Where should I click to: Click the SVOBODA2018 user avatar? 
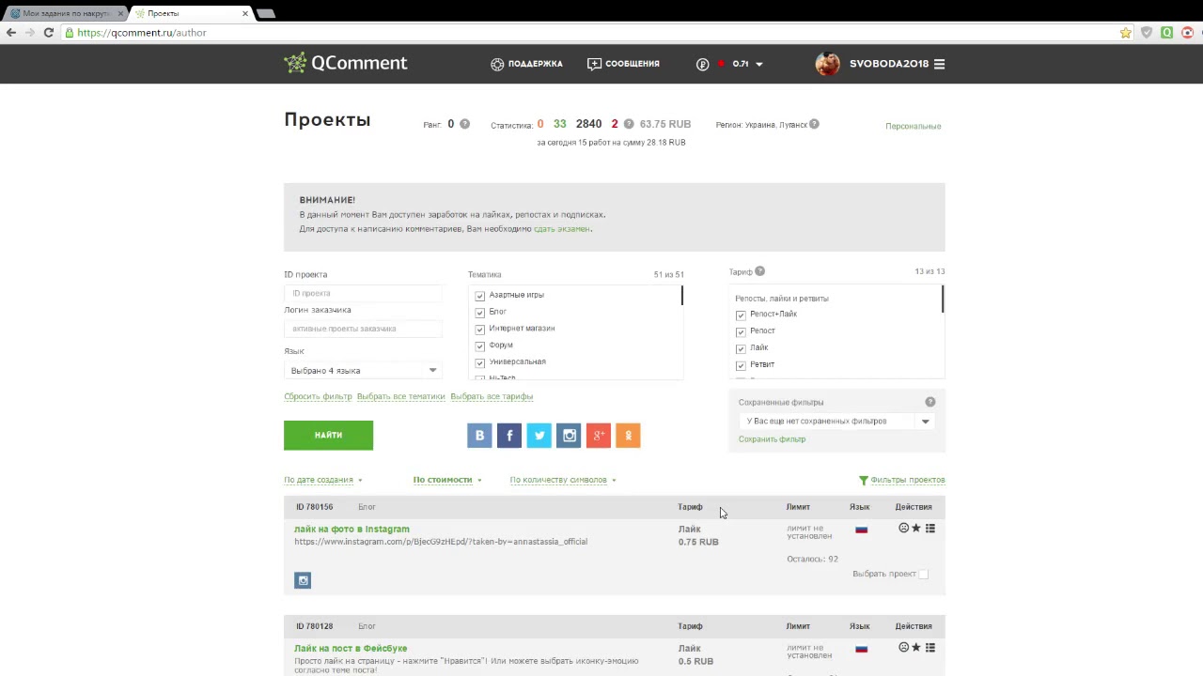[x=828, y=64]
